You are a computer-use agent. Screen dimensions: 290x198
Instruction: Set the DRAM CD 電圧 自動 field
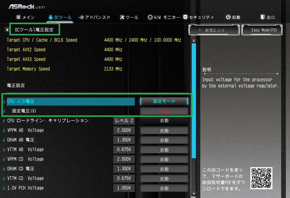pos(164,169)
